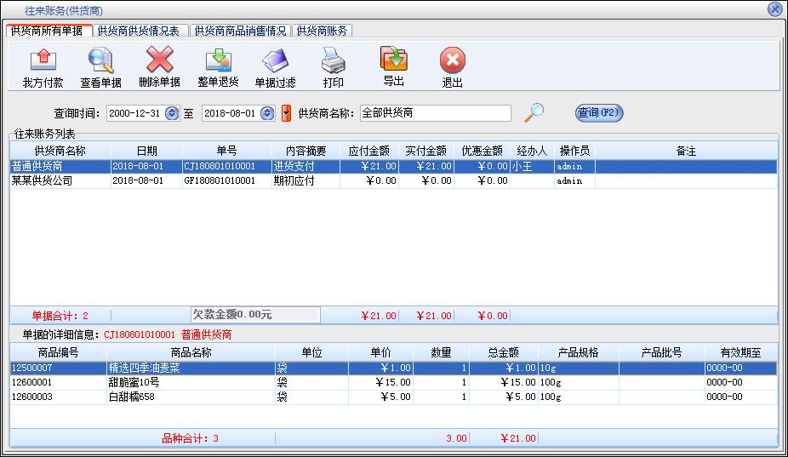Expand the orange date range quick-select arrow
The width and height of the screenshot is (788, 457).
click(286, 113)
